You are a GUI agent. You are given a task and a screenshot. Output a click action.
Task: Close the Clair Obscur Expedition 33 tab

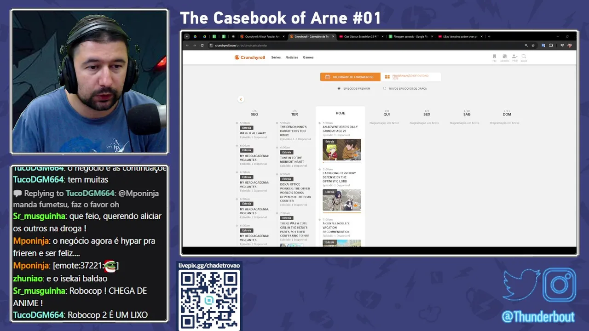click(382, 36)
